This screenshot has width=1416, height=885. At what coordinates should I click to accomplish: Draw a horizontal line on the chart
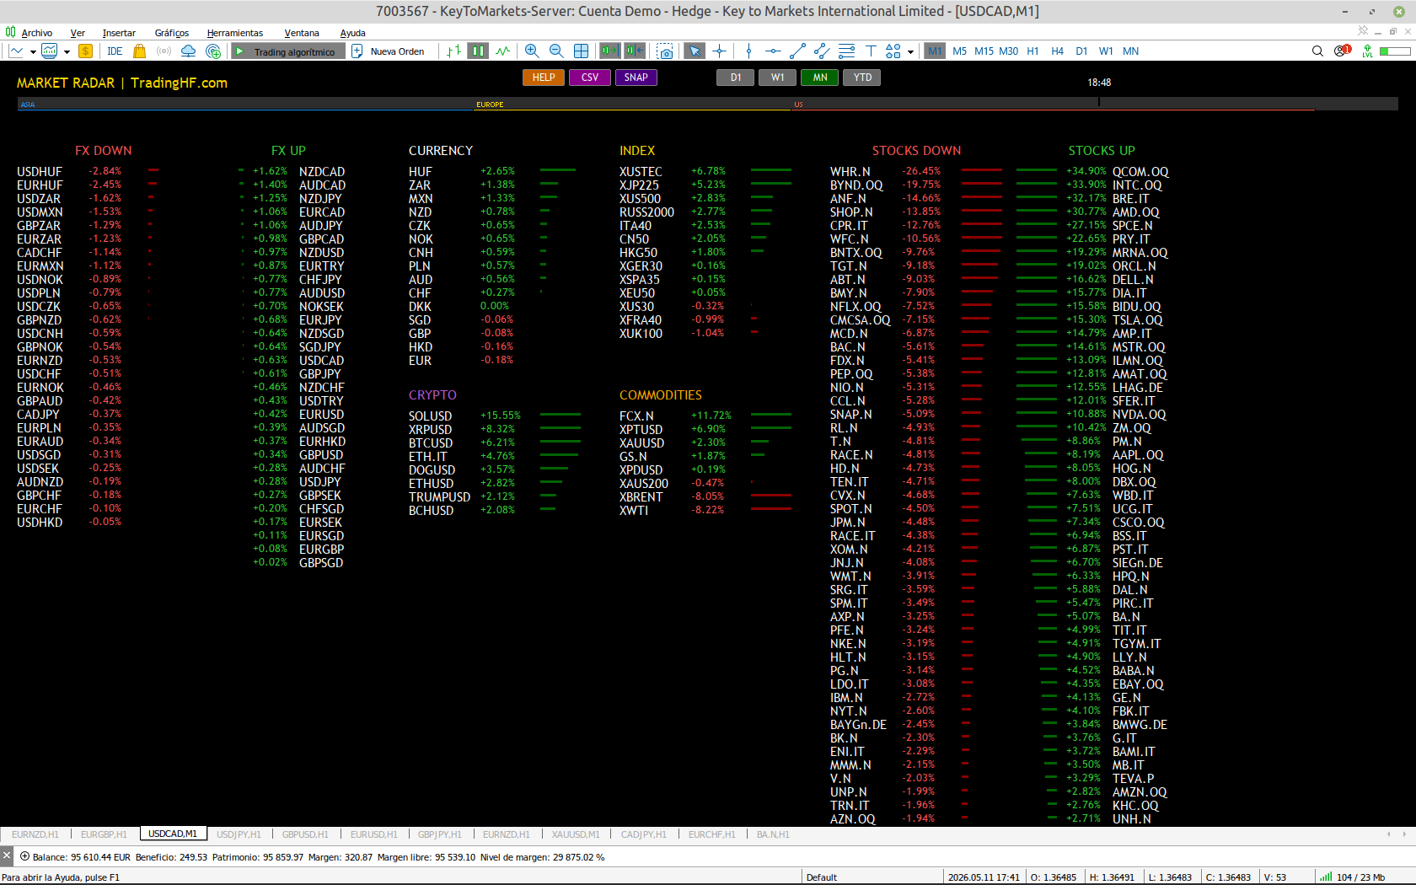(773, 51)
